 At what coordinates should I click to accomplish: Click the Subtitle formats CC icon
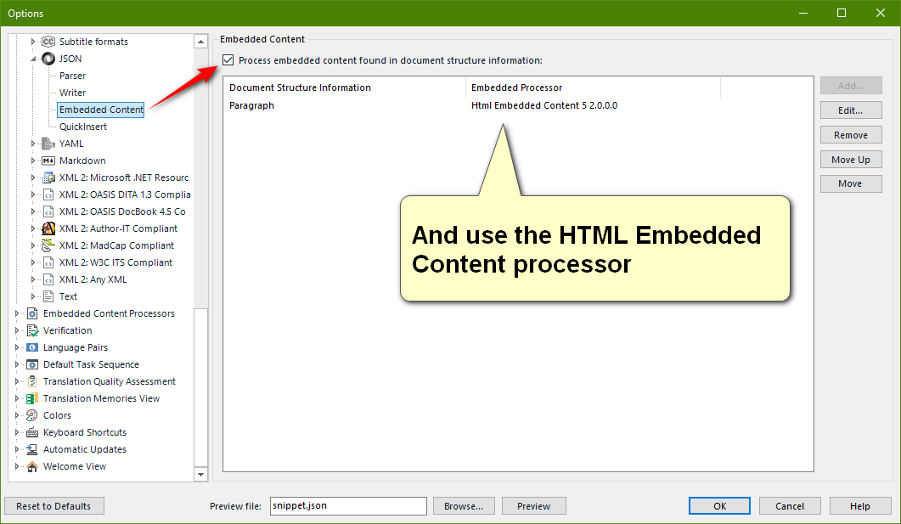(48, 42)
